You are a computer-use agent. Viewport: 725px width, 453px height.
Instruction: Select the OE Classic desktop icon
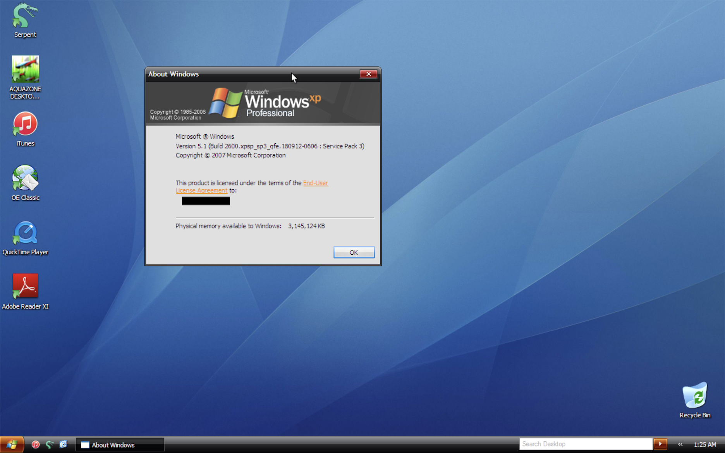25,184
